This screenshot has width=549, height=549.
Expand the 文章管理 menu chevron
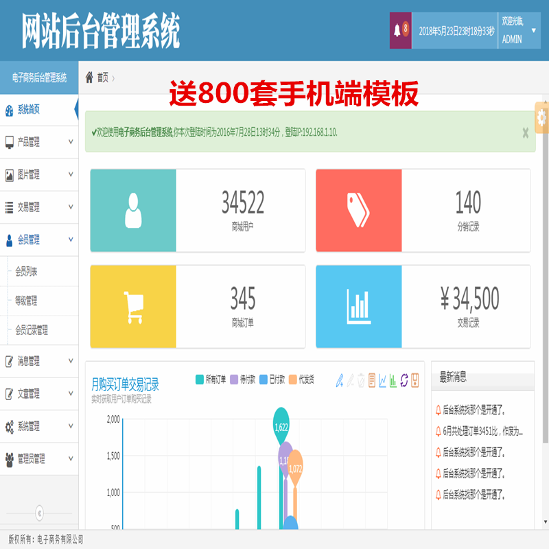(71, 393)
